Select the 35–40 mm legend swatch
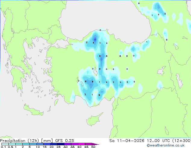The width and height of the screenshot is (191, 148). [74, 144]
